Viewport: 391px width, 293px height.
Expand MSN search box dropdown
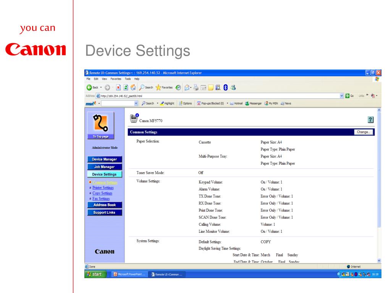[136, 103]
